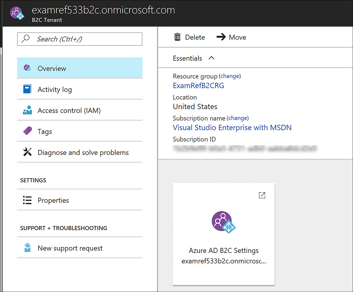Select the blurred Subscription ID value
The image size is (353, 292).
[245, 149]
